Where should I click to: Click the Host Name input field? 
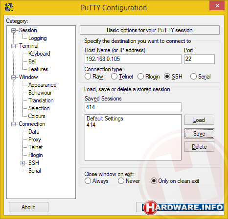pyautogui.click(x=133, y=59)
